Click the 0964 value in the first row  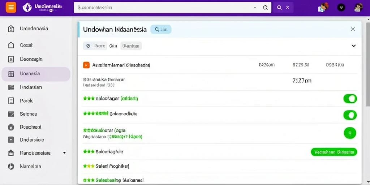click(335, 65)
